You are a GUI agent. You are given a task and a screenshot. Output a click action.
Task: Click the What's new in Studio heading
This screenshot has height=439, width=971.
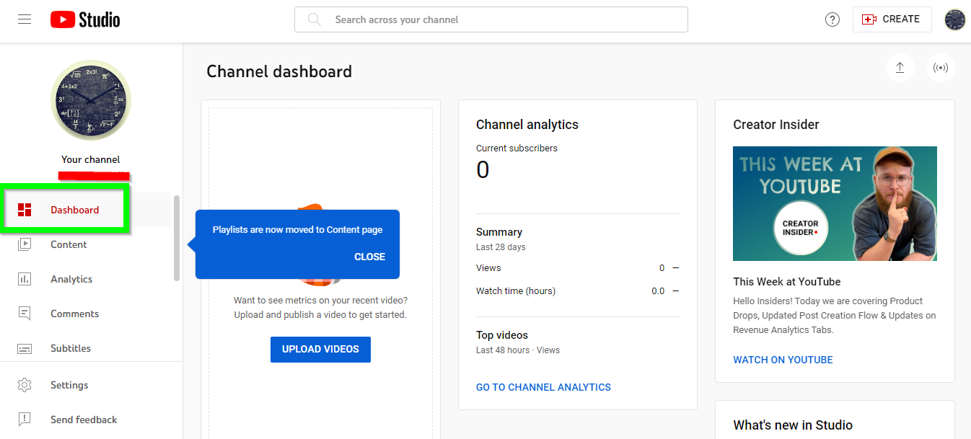point(793,425)
